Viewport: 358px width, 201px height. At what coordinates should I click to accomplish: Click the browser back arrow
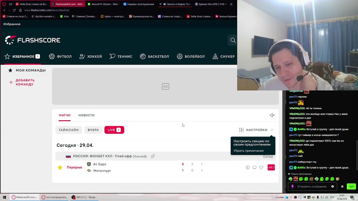tap(4, 10)
